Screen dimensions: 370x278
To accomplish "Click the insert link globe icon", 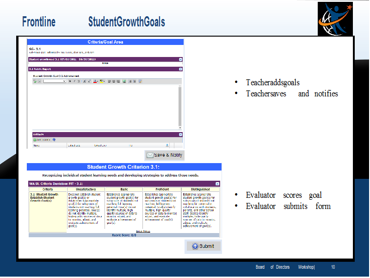I will click(x=124, y=82).
